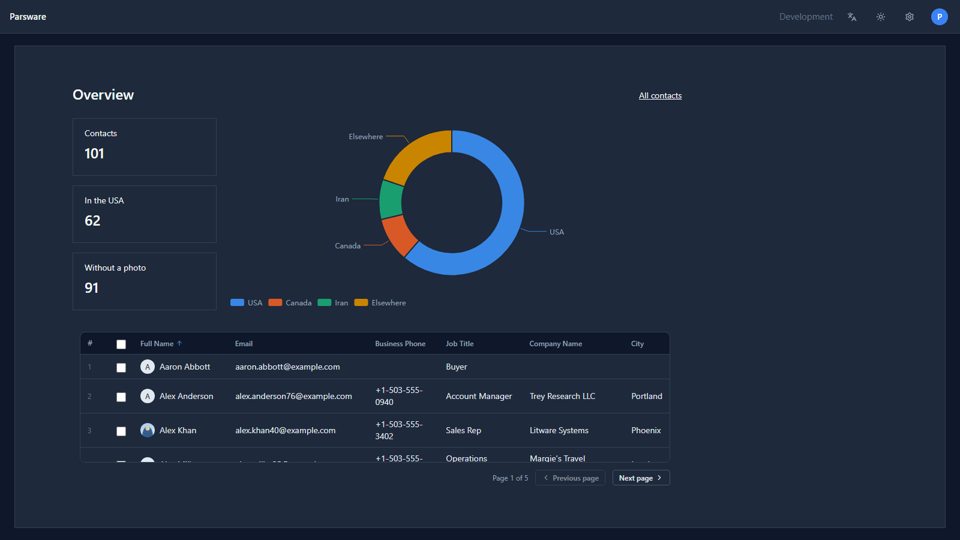960x540 pixels.
Task: Toggle the light theme sun icon
Action: point(881,17)
